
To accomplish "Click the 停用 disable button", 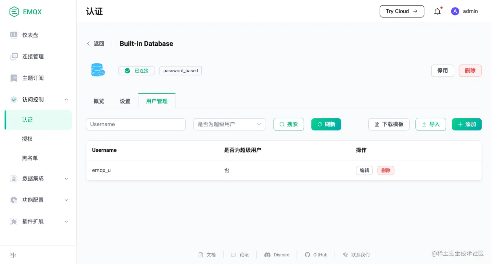I will pyautogui.click(x=442, y=70).
